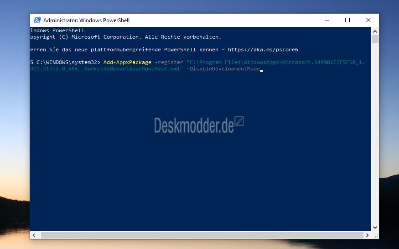Click the 'indows PowerShell' header line in console
Viewport: 399px width, 249px height.
57,31
